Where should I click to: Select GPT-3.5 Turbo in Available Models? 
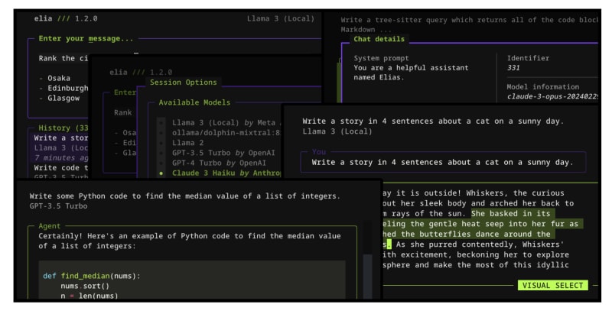pos(160,152)
